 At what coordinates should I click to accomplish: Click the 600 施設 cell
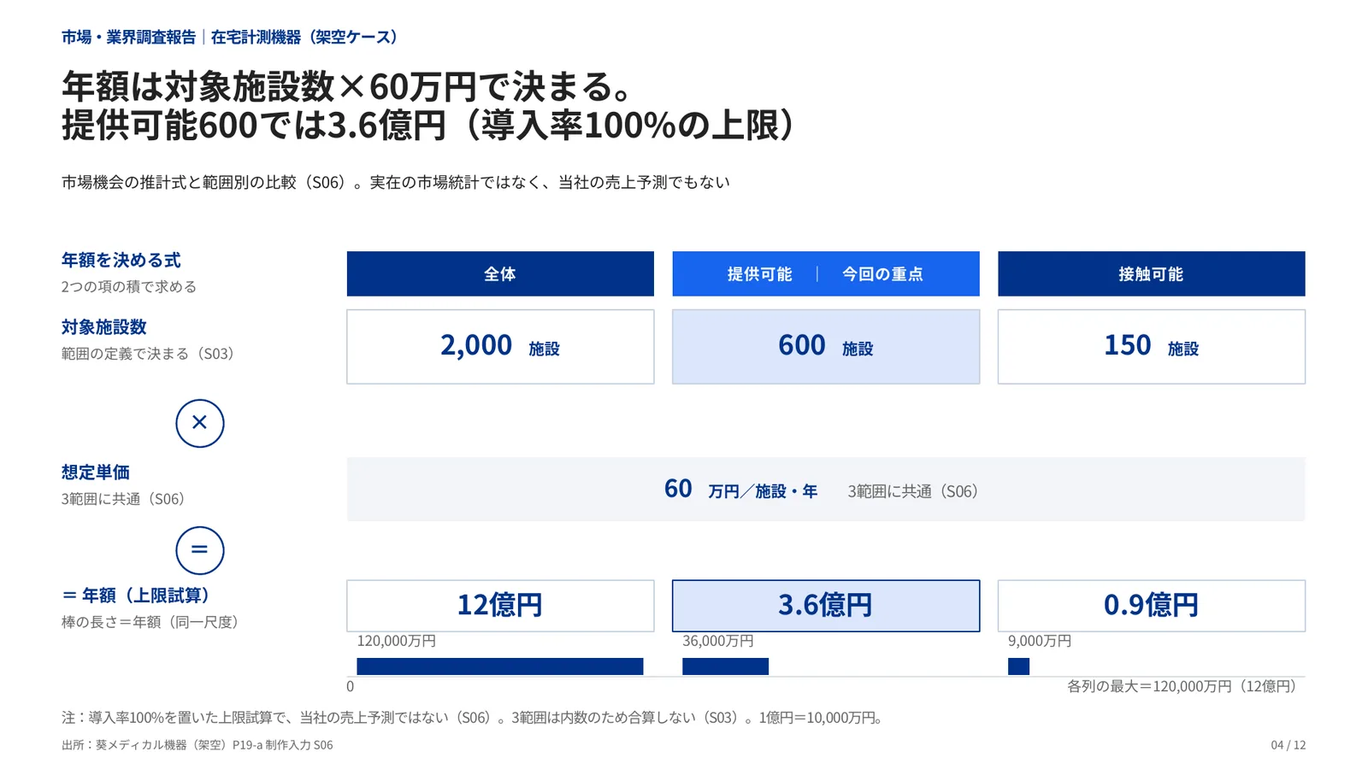tap(826, 347)
